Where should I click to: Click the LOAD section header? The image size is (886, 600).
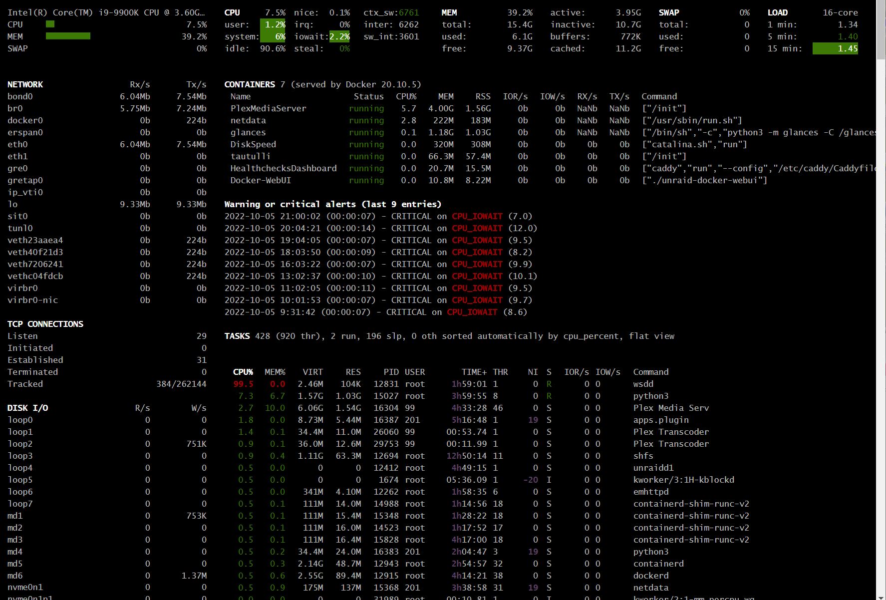coord(778,12)
